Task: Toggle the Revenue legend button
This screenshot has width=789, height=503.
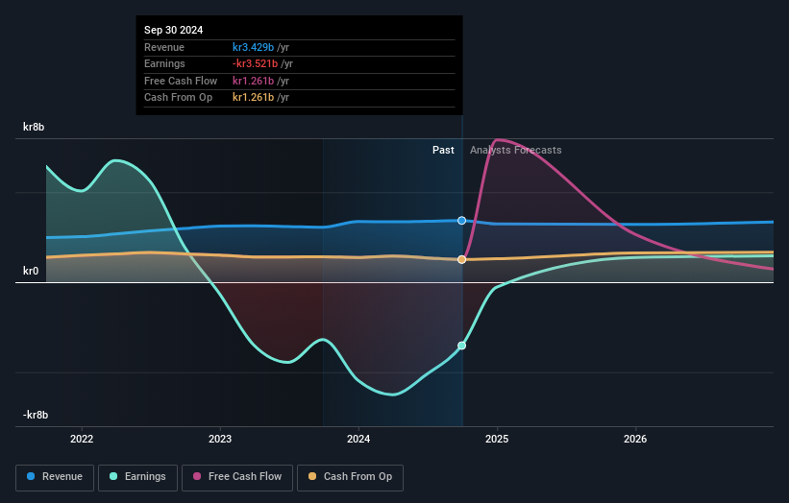Action: [55, 477]
